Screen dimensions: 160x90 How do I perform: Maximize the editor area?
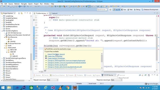tap(157, 13)
